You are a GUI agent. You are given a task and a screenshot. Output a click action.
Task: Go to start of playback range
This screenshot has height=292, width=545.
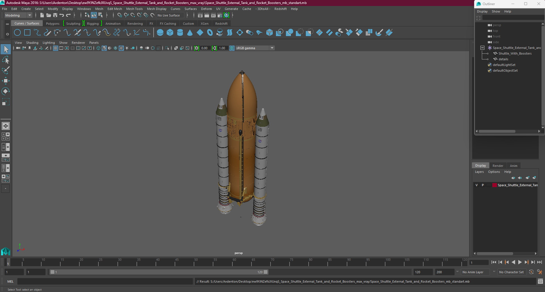[x=494, y=262]
